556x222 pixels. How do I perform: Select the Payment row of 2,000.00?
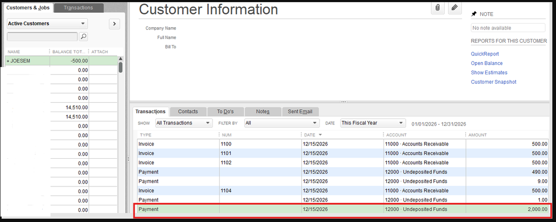(x=343, y=209)
